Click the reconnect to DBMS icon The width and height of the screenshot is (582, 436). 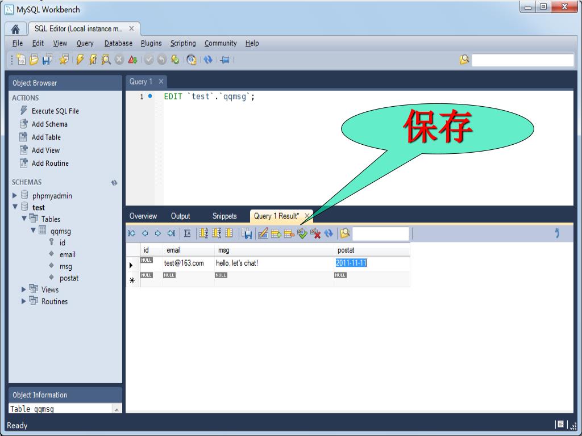(191, 59)
